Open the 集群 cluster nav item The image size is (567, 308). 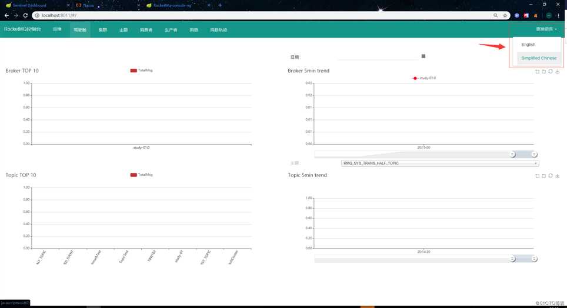pyautogui.click(x=103, y=29)
